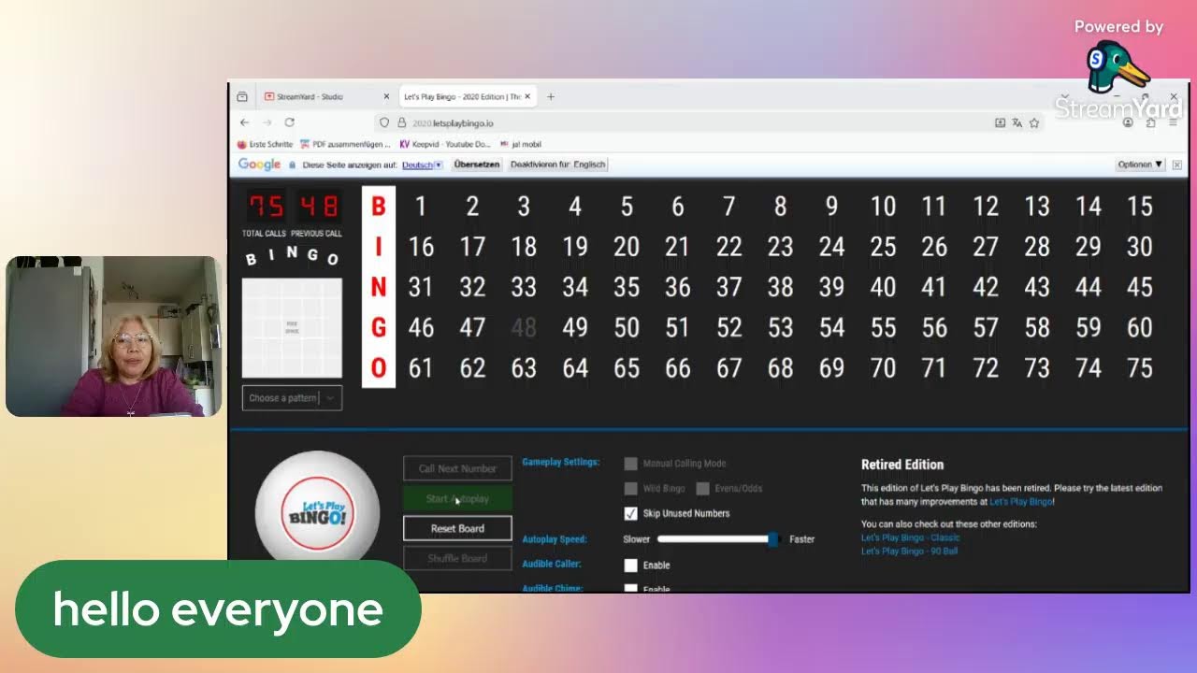Screen dimensions: 1197x673
Task: Click the total calls counter showing 75
Action: click(266, 206)
